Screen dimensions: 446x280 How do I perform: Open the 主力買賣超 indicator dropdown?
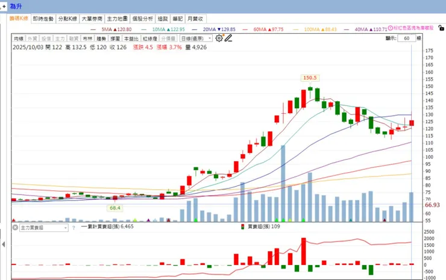44,228
